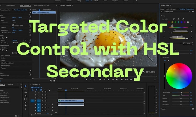The height and width of the screenshot is (117, 196).
Task: Open the Lumetri Scopes tab
Action: point(11,5)
